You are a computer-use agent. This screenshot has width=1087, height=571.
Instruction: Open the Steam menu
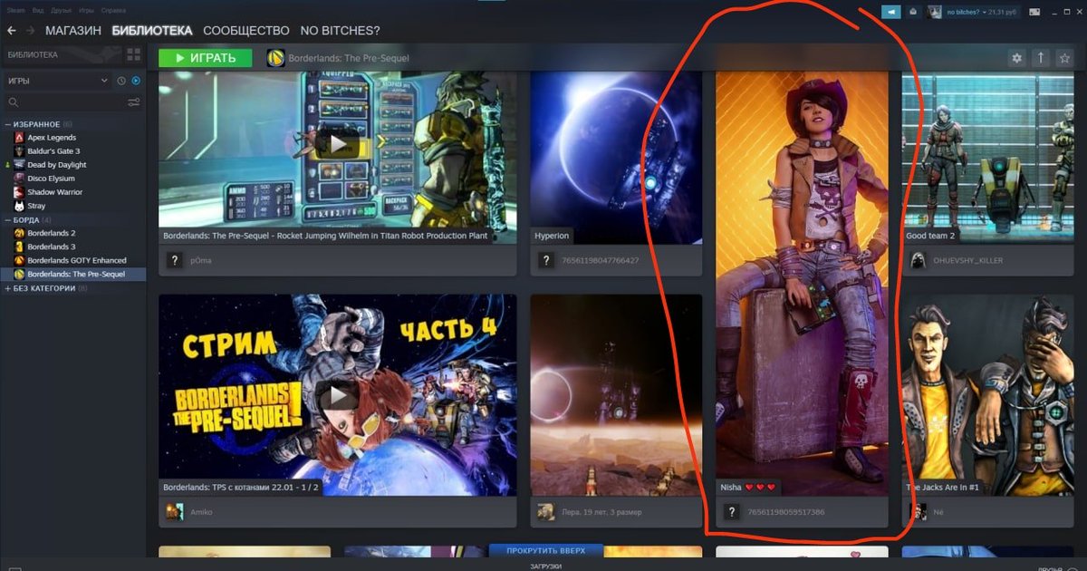pos(15,11)
